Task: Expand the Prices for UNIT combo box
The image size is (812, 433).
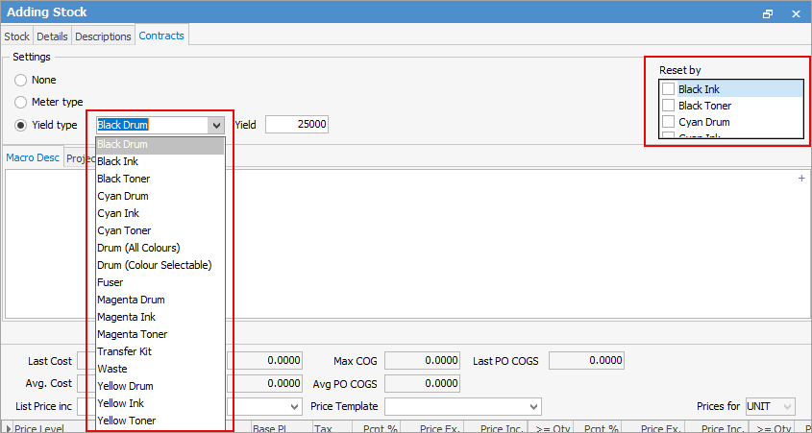Action: click(x=788, y=407)
